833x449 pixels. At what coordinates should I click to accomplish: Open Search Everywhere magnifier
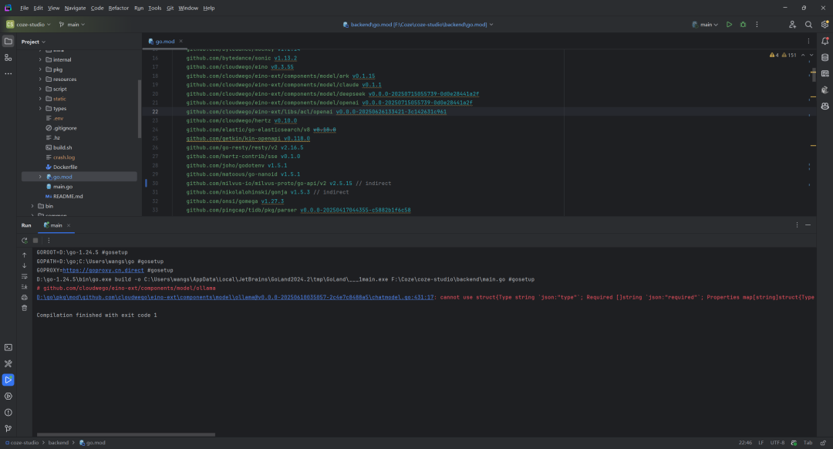808,25
